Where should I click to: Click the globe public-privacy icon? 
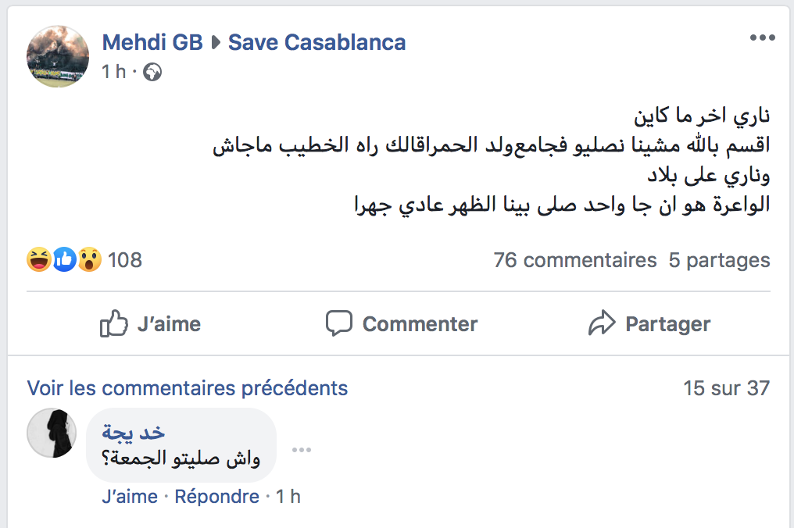[x=152, y=72]
